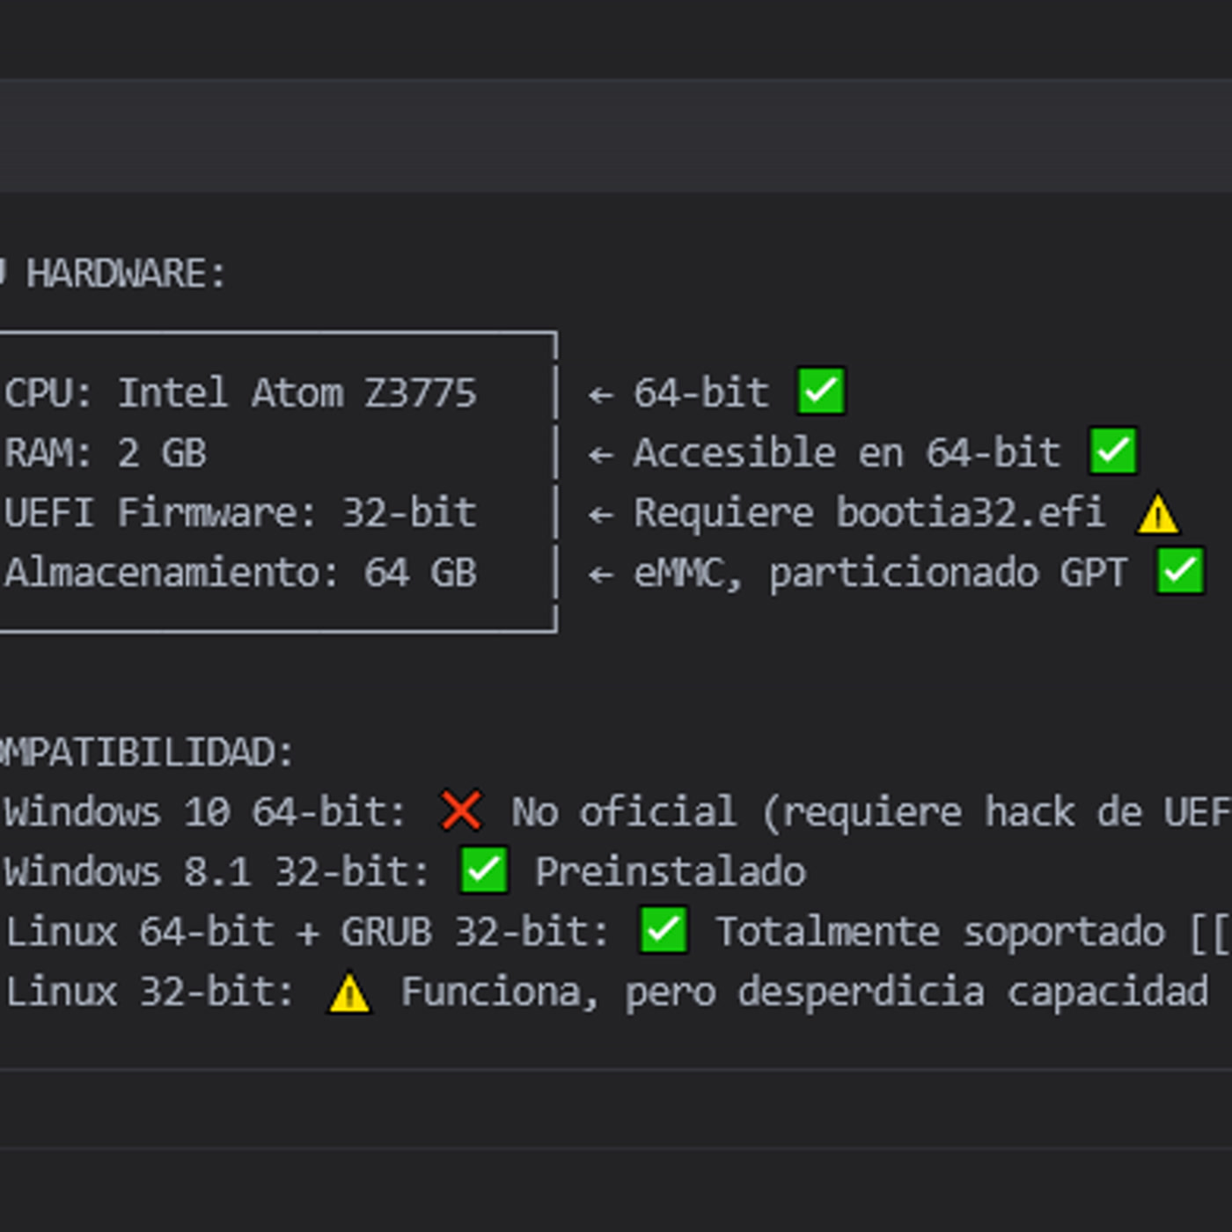Click 'Requiere bootia32.efi' text
1232x1232 pixels.
869,512
